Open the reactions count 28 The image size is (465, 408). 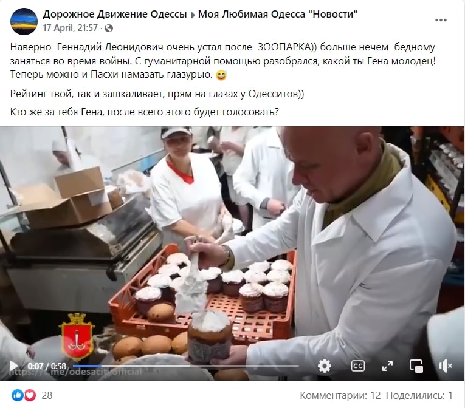point(47,395)
